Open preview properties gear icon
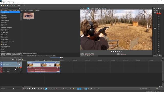The width and height of the screenshot is (164, 92). click(x=81, y=8)
